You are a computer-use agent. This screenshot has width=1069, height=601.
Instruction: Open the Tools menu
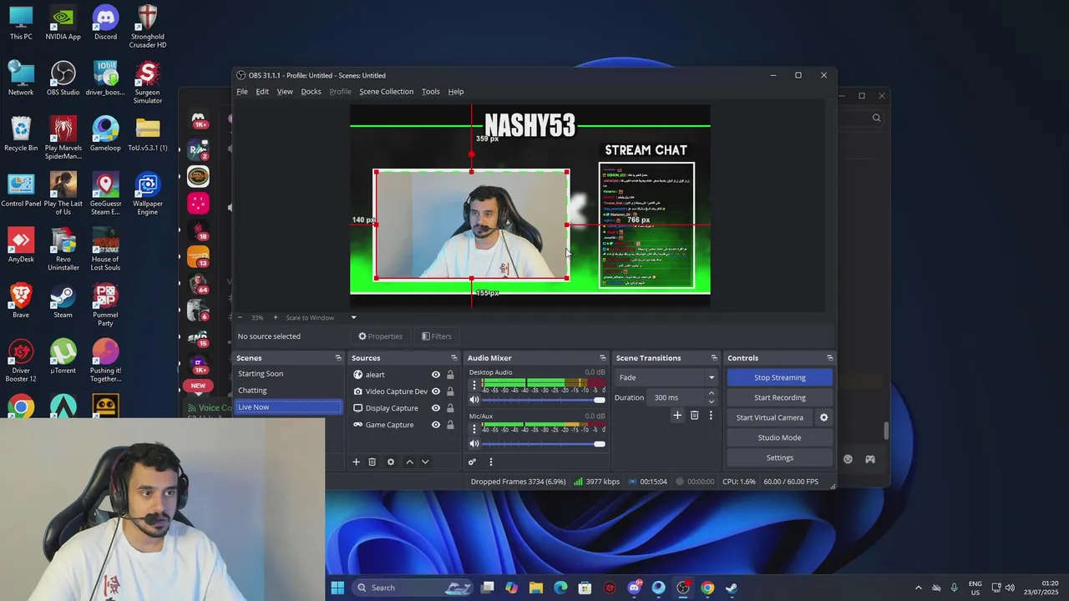tap(430, 92)
